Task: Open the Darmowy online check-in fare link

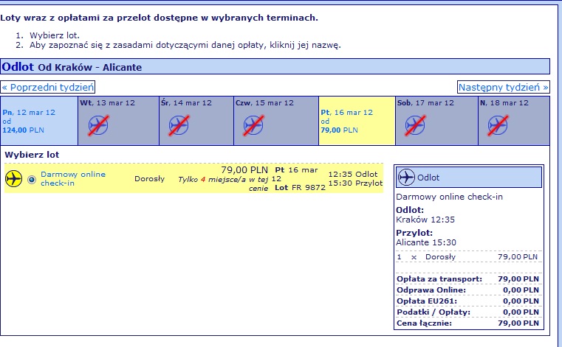Action: click(x=73, y=178)
